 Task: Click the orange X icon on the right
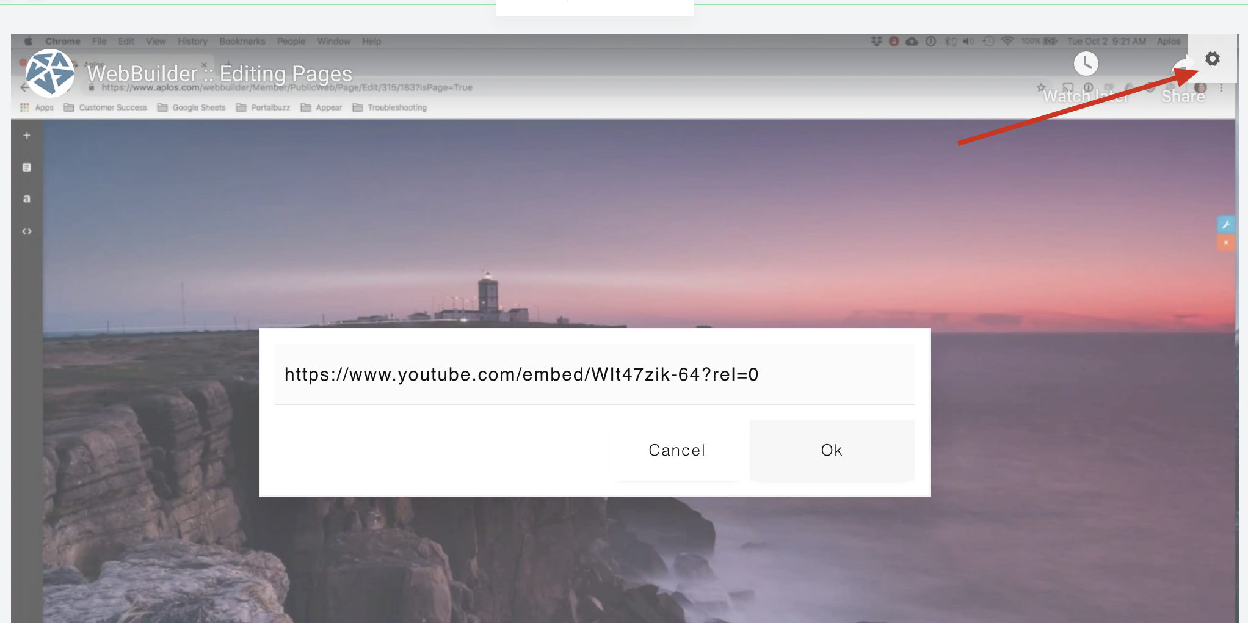1225,242
